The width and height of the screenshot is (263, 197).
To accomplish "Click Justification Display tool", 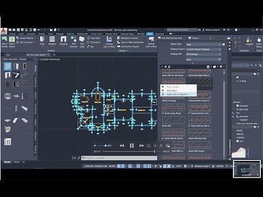I will pos(128,47).
